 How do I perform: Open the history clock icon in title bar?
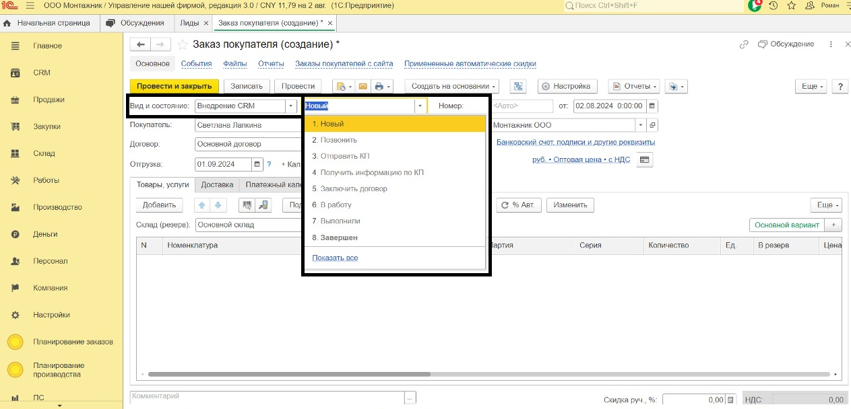coord(774,5)
